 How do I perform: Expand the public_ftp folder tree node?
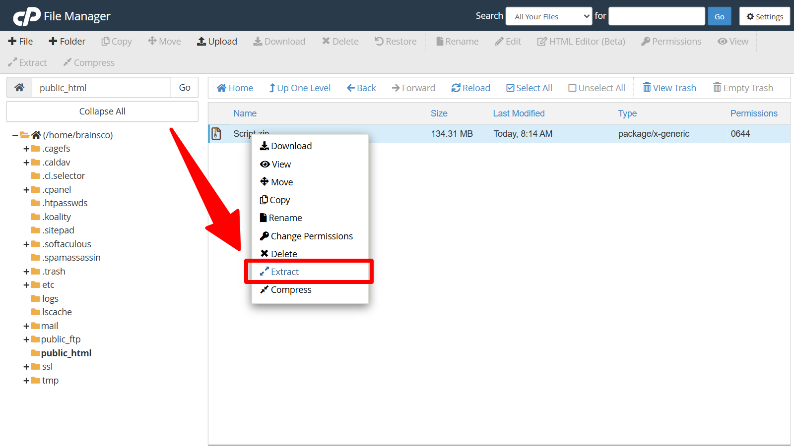(x=26, y=339)
